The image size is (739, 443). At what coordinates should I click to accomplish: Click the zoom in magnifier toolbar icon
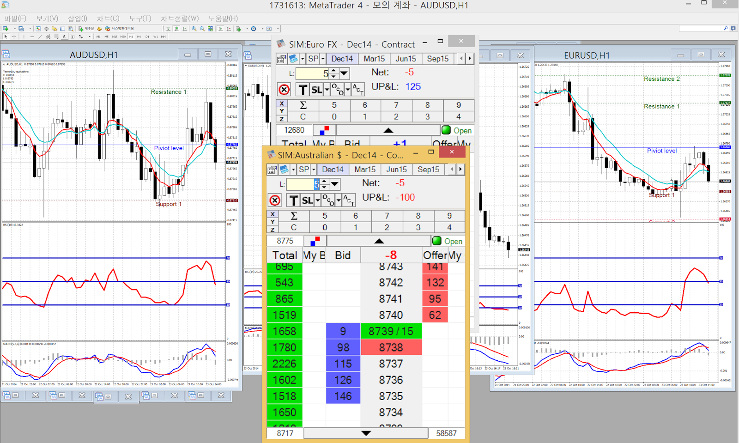[194, 29]
